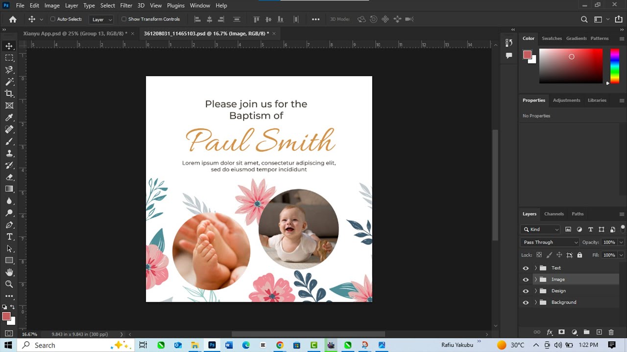Open the Plugins menu
The height and width of the screenshot is (352, 627).
pyautogui.click(x=175, y=5)
